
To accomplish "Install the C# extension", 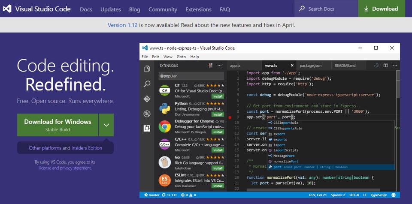I will click(218, 96).
